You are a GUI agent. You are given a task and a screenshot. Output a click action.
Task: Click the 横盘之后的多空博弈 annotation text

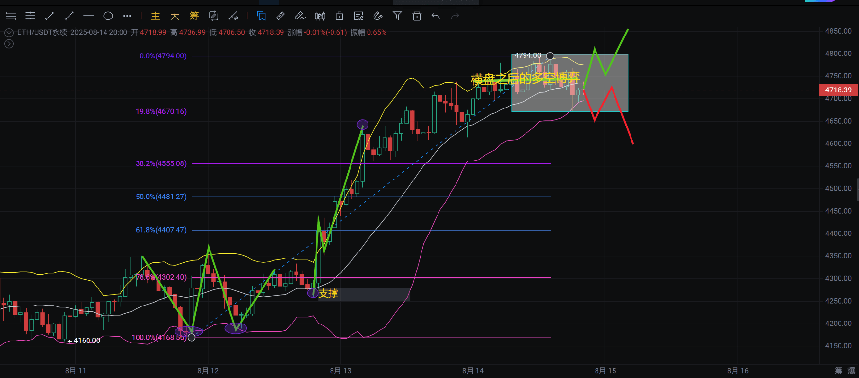[x=526, y=78]
